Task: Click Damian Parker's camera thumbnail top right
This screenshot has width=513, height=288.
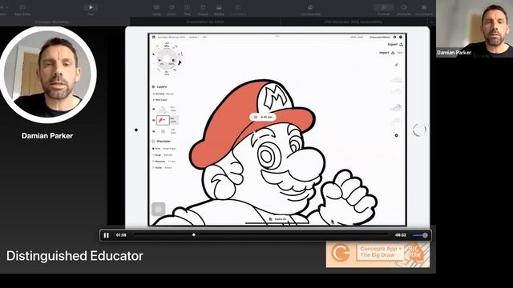Action: [475, 29]
